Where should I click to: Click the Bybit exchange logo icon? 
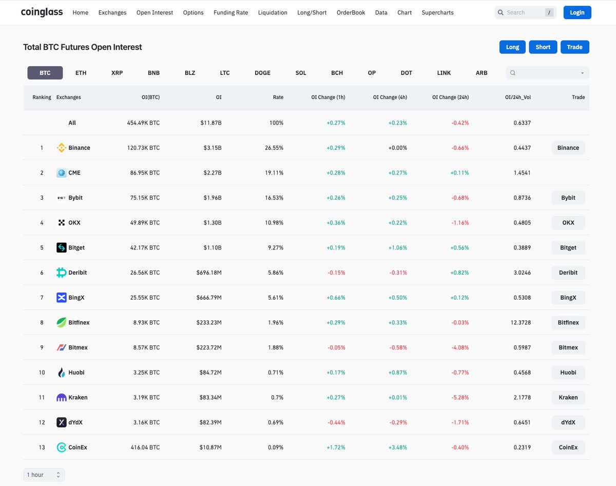61,198
